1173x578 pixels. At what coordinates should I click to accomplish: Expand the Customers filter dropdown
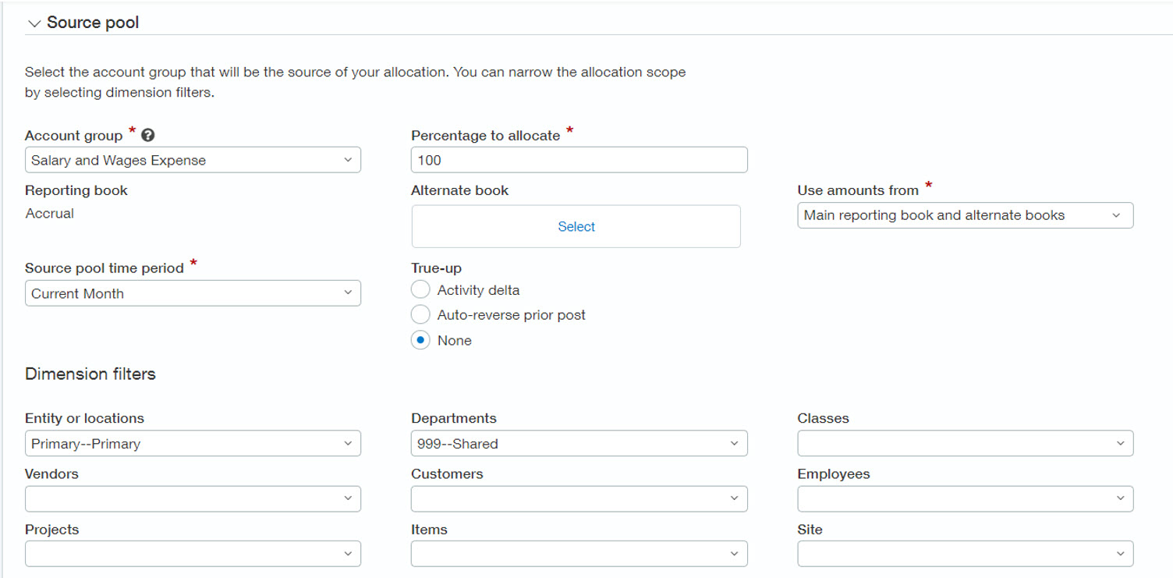pyautogui.click(x=579, y=498)
